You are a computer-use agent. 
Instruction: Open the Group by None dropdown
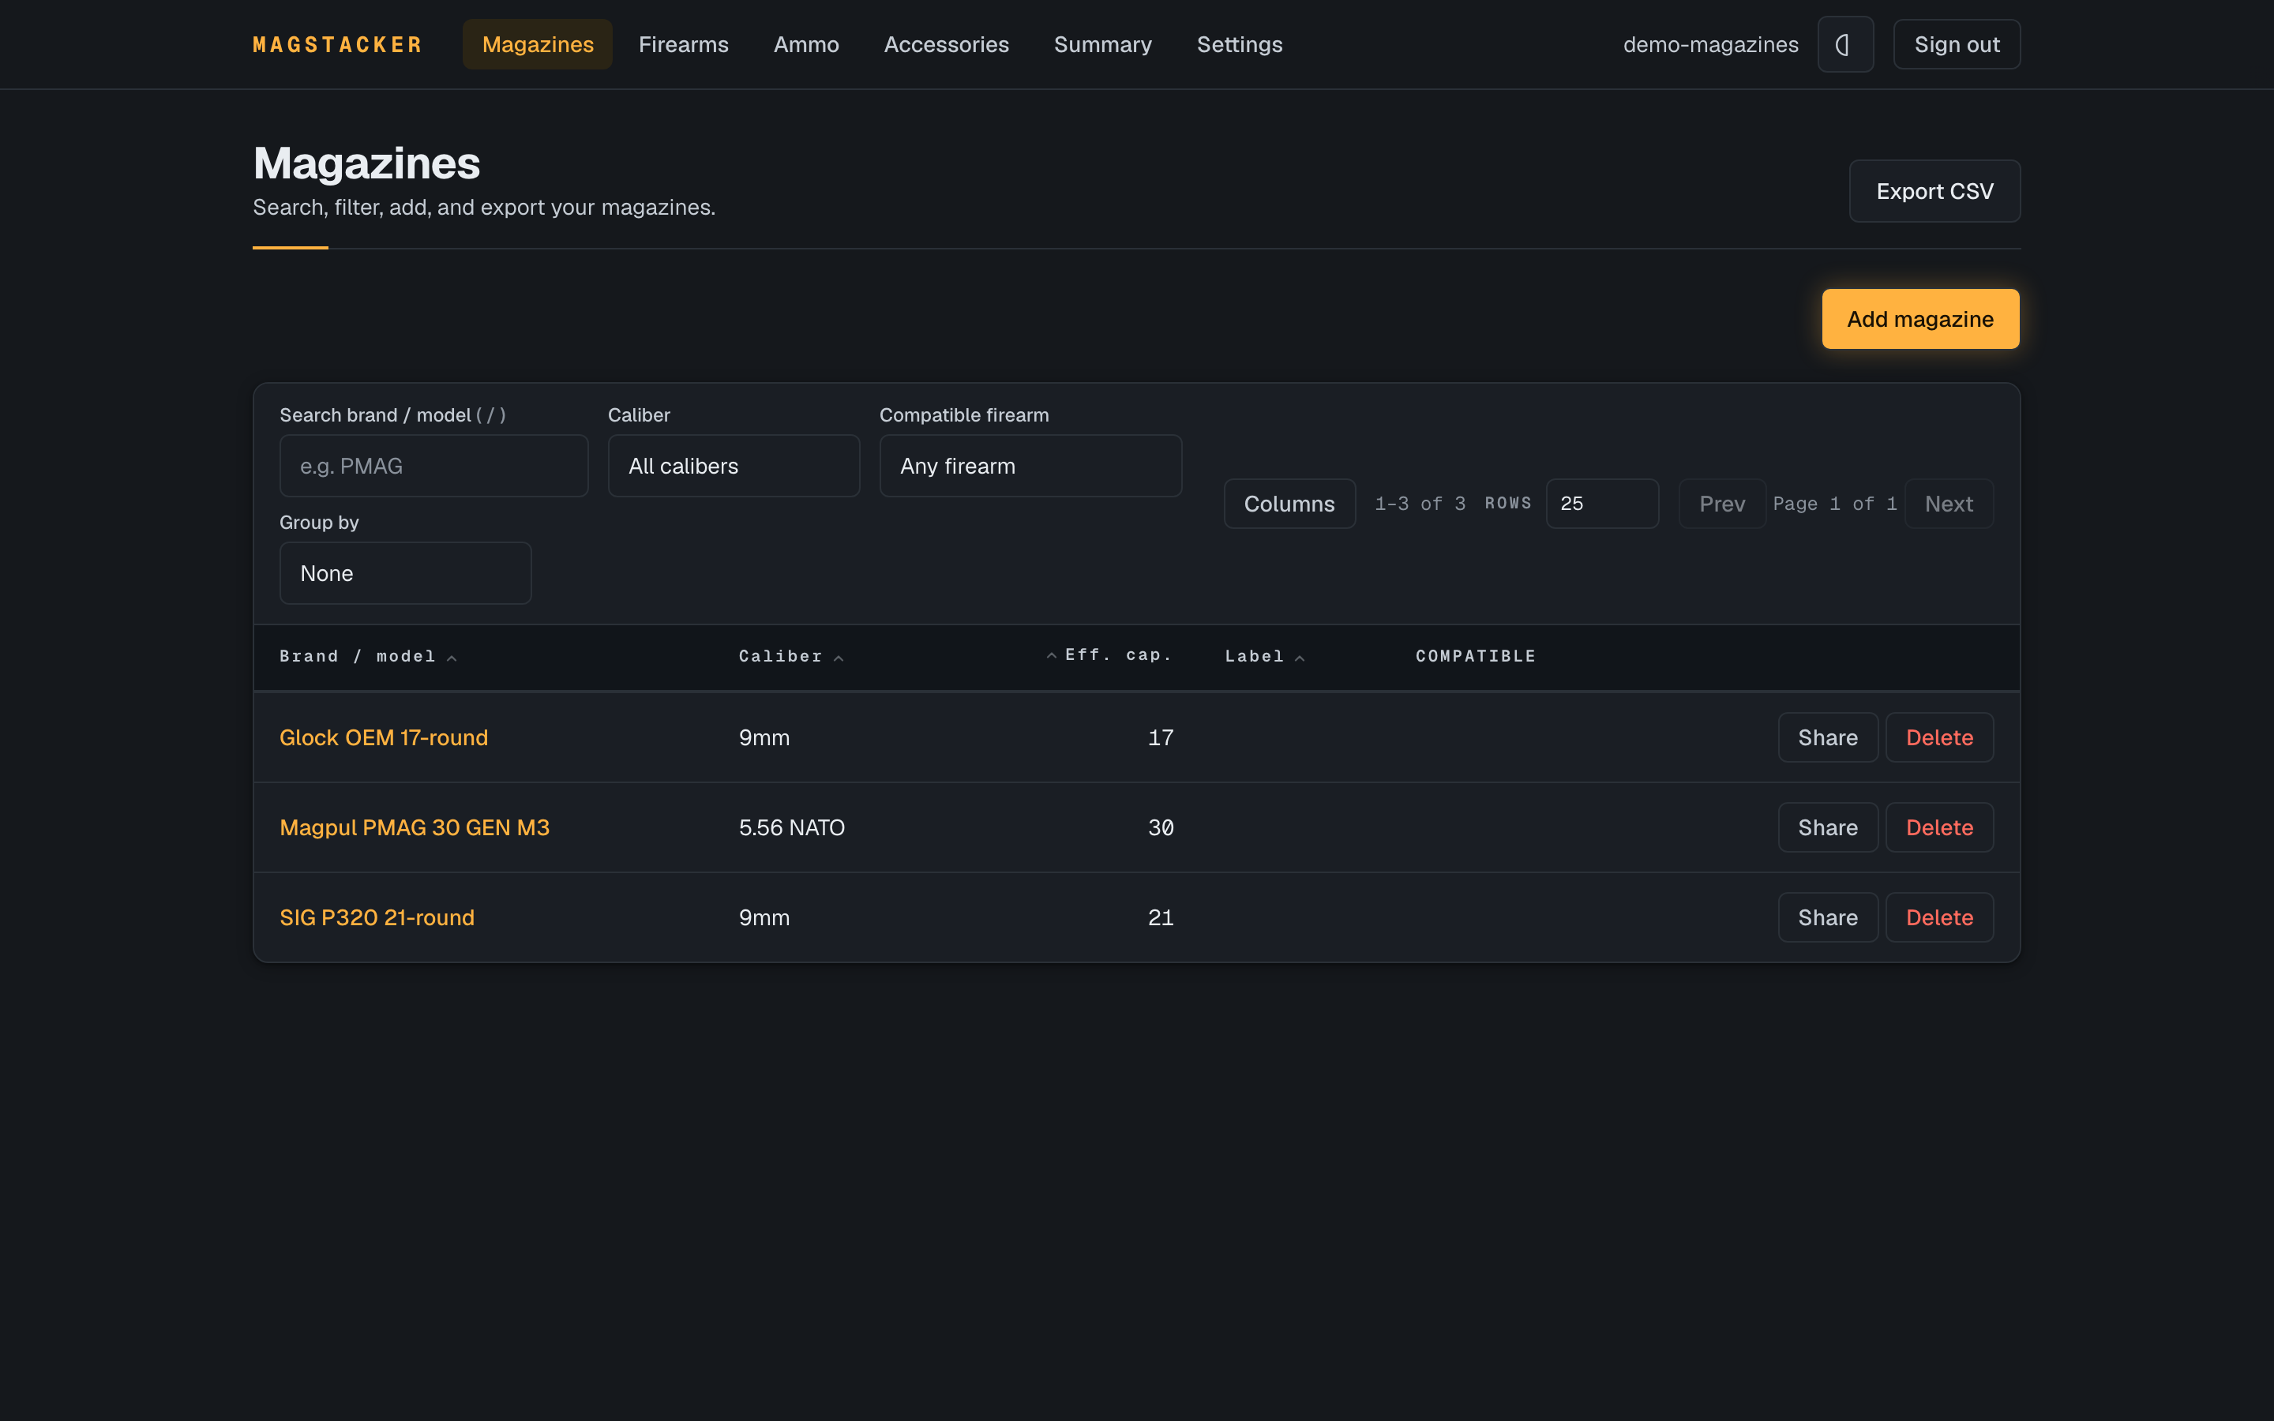(x=406, y=573)
